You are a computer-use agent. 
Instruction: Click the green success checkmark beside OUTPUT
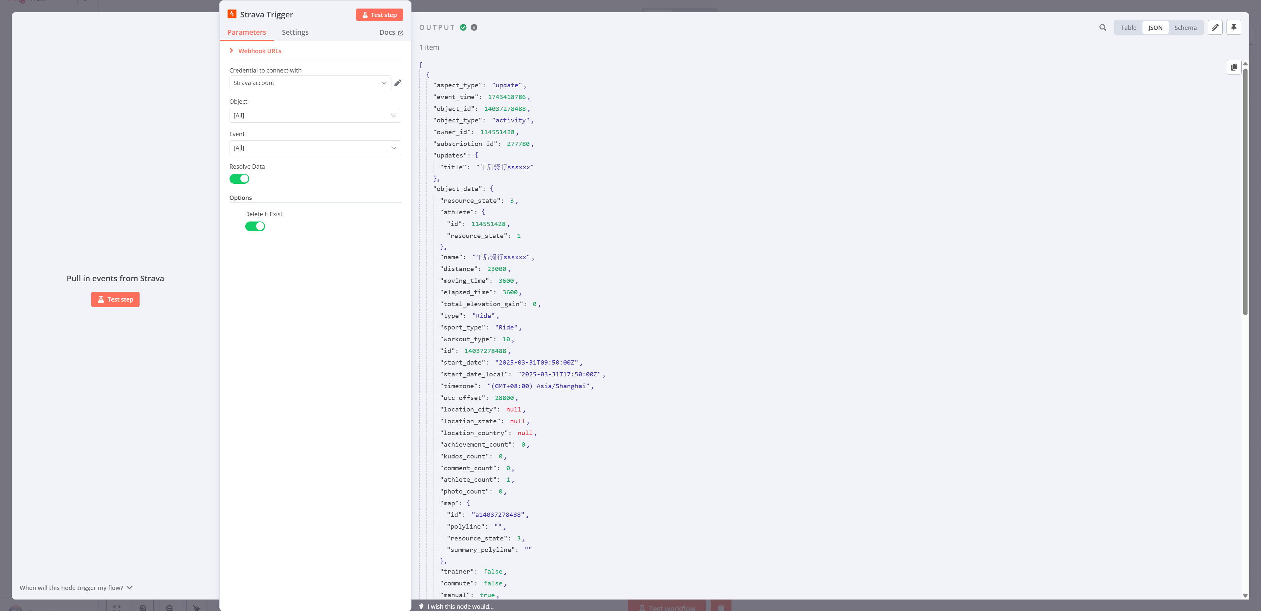point(463,27)
